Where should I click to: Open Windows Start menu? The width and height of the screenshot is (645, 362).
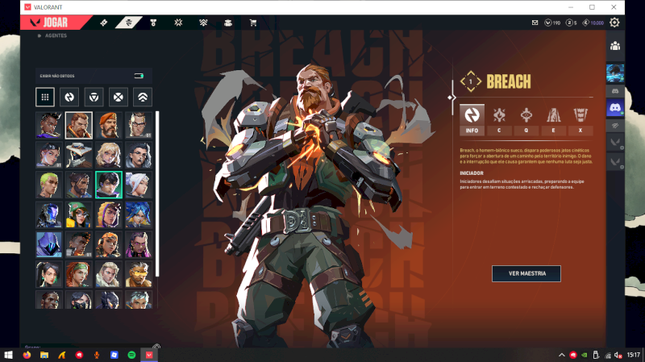[8, 355]
